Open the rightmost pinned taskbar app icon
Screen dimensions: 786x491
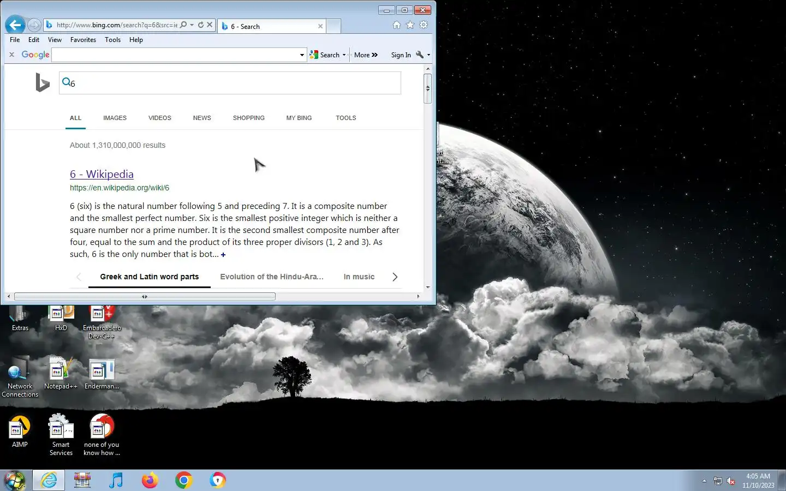(217, 480)
